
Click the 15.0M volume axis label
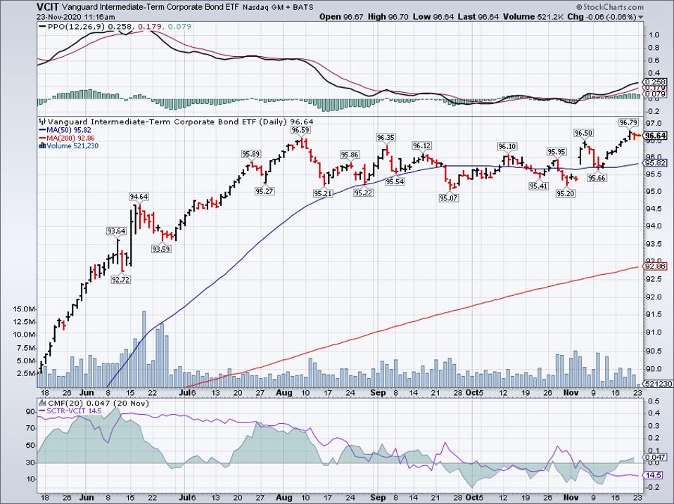[24, 309]
